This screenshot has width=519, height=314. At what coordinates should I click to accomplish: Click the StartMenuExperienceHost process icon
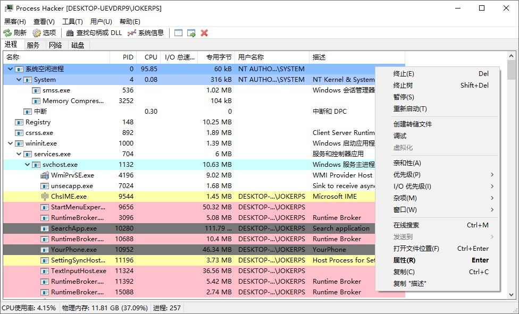coord(44,207)
